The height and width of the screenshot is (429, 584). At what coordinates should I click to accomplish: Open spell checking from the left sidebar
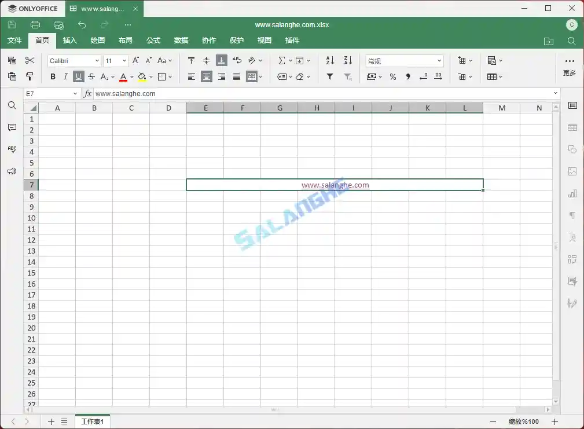click(12, 149)
